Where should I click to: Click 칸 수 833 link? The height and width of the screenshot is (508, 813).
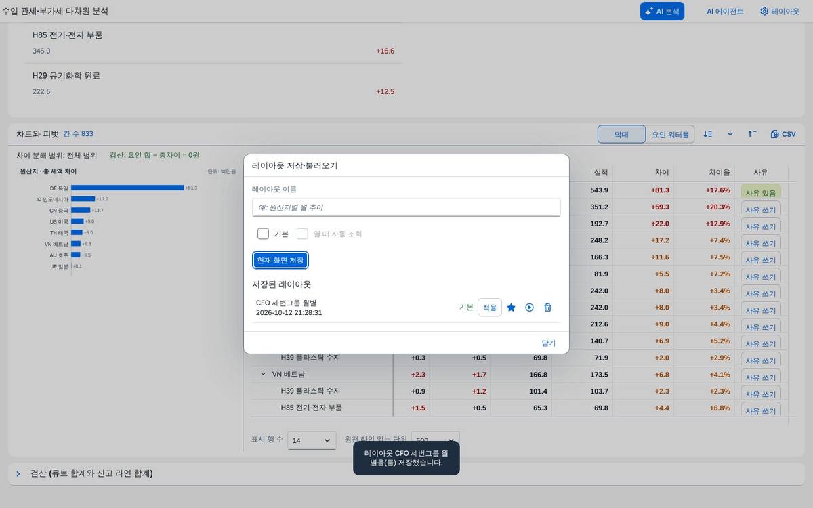[x=79, y=134]
